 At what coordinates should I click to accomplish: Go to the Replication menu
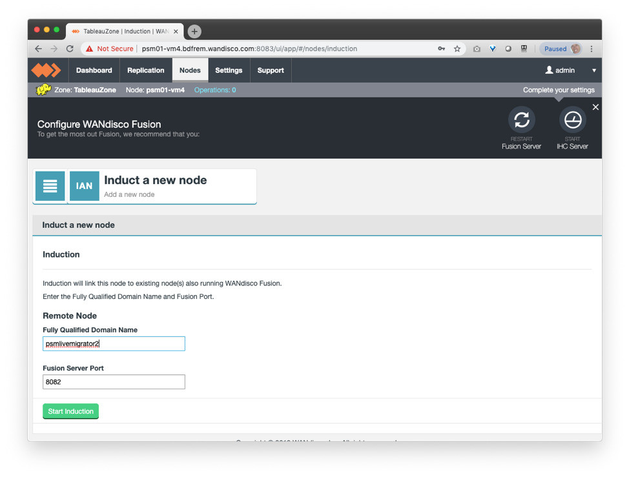[x=145, y=70]
